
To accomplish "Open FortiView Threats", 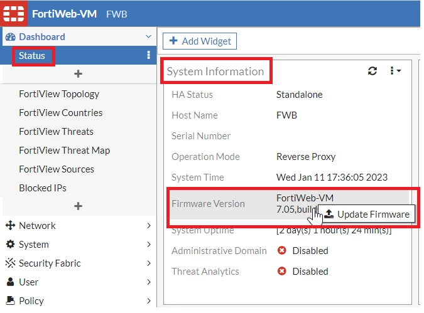I will pos(56,132).
